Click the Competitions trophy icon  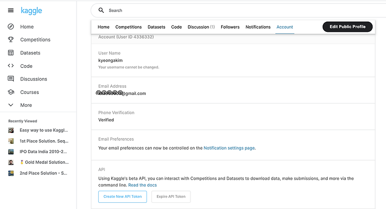(x=11, y=40)
